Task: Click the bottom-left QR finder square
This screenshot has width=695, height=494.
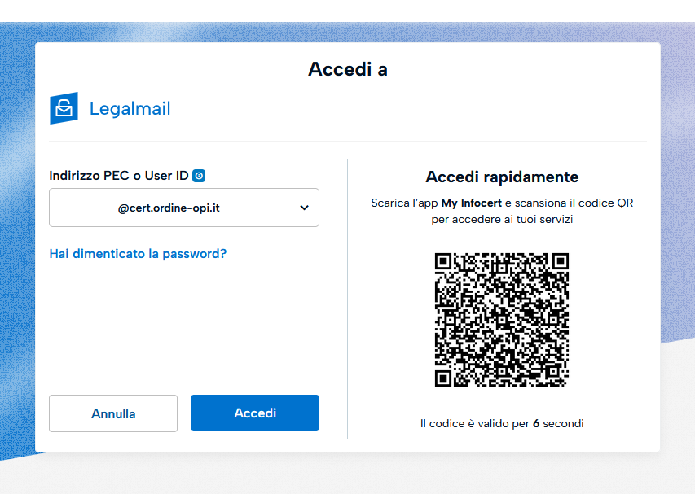Action: (443, 378)
